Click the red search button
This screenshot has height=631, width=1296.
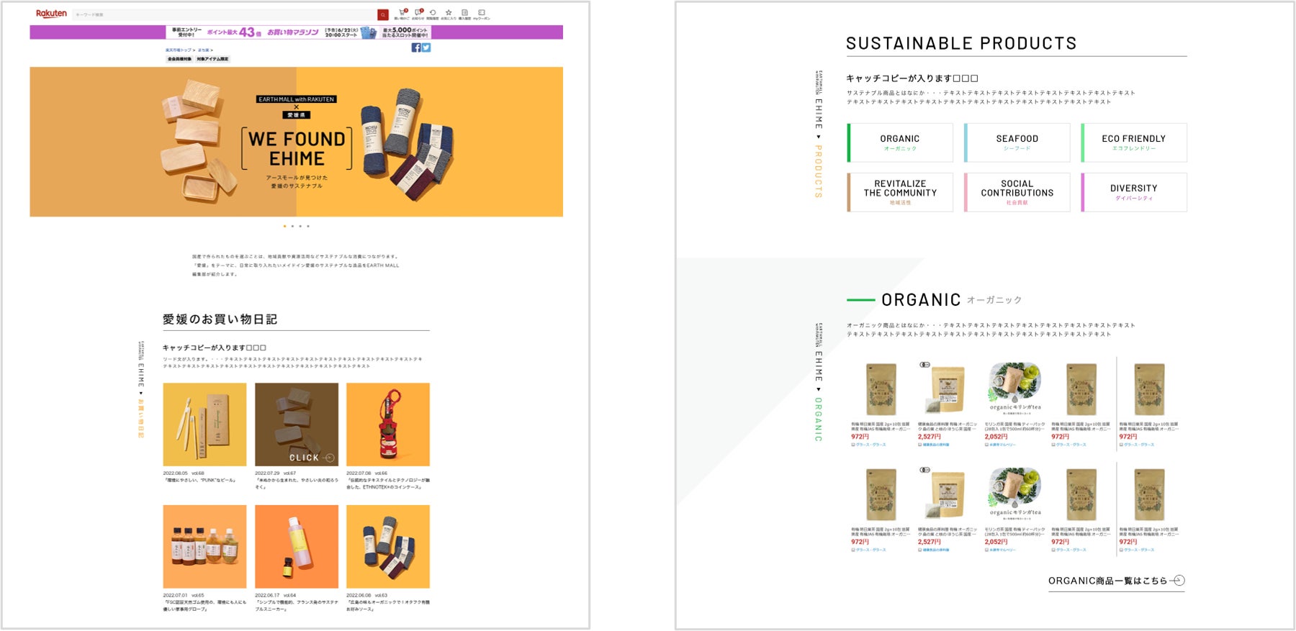(x=383, y=14)
